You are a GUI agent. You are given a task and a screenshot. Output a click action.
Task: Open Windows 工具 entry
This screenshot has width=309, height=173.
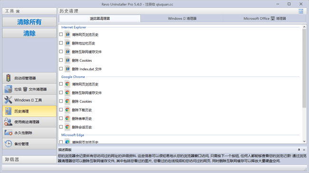tap(29, 100)
